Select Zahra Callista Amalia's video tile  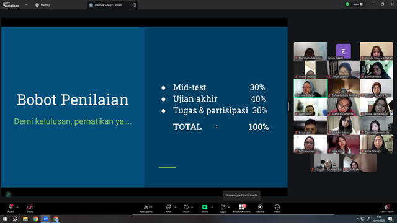tap(343, 88)
